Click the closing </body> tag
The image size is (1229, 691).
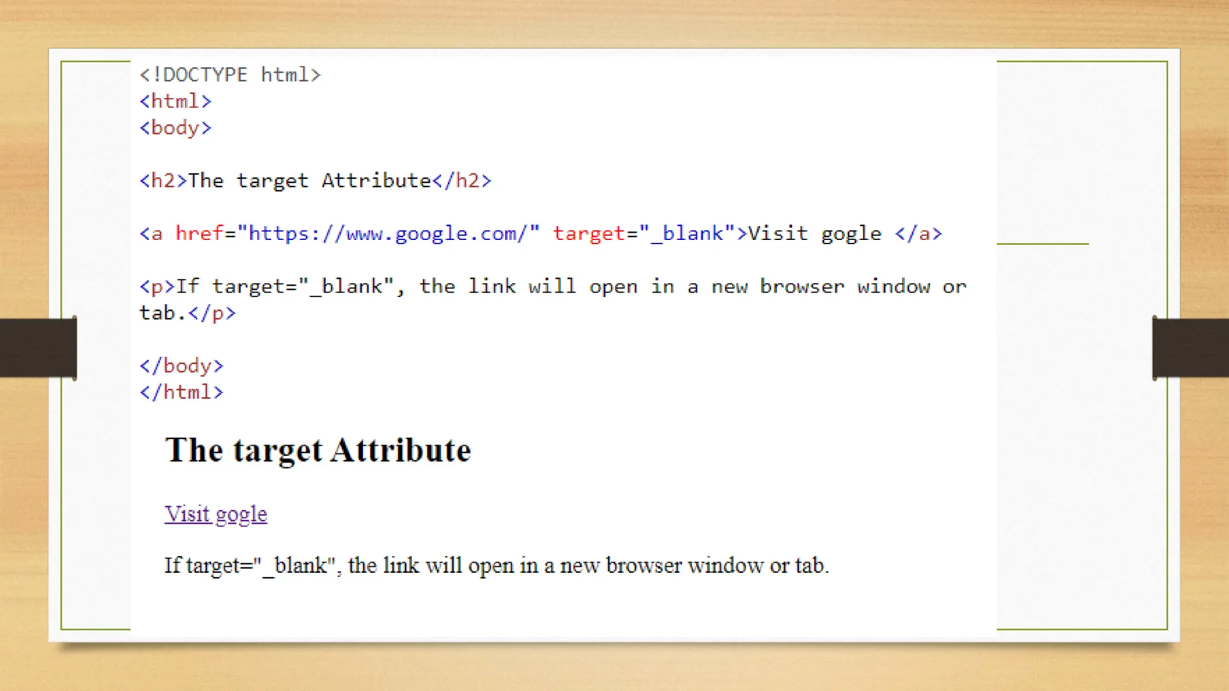pyautogui.click(x=181, y=366)
